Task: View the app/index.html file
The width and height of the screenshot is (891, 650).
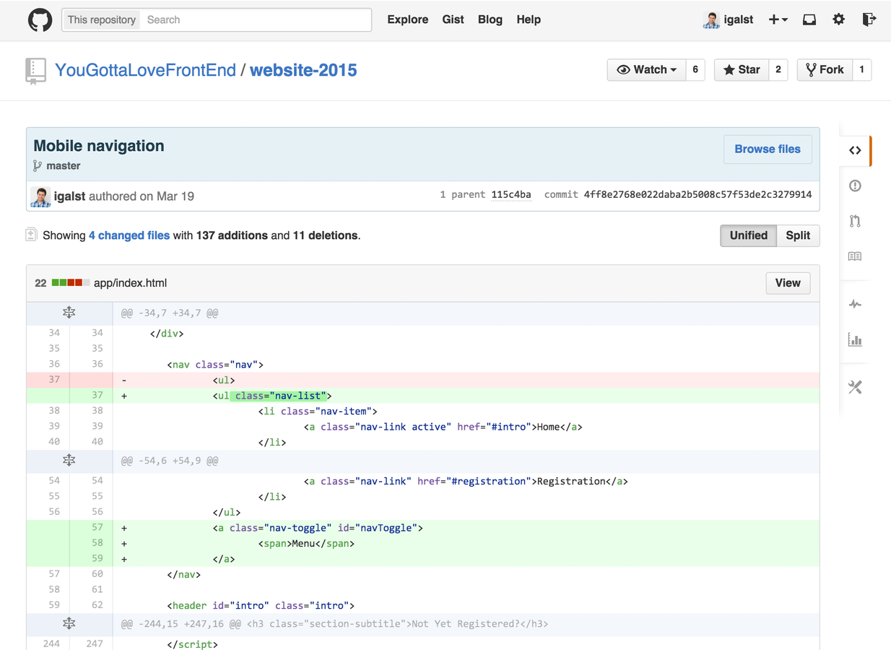Action: 788,283
